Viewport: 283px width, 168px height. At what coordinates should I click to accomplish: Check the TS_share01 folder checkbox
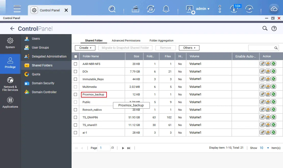(x=75, y=125)
